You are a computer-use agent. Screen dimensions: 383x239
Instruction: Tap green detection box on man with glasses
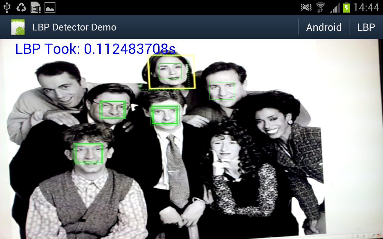[x=113, y=110]
